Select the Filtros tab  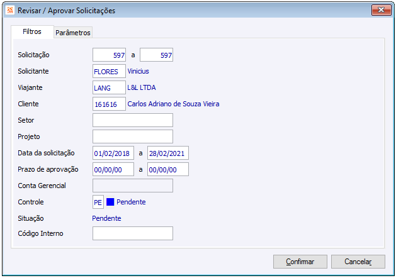click(32, 31)
